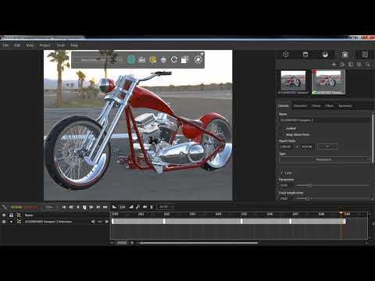Select the highlighted second camera thumbnail
The image size is (375, 281).
(328, 82)
